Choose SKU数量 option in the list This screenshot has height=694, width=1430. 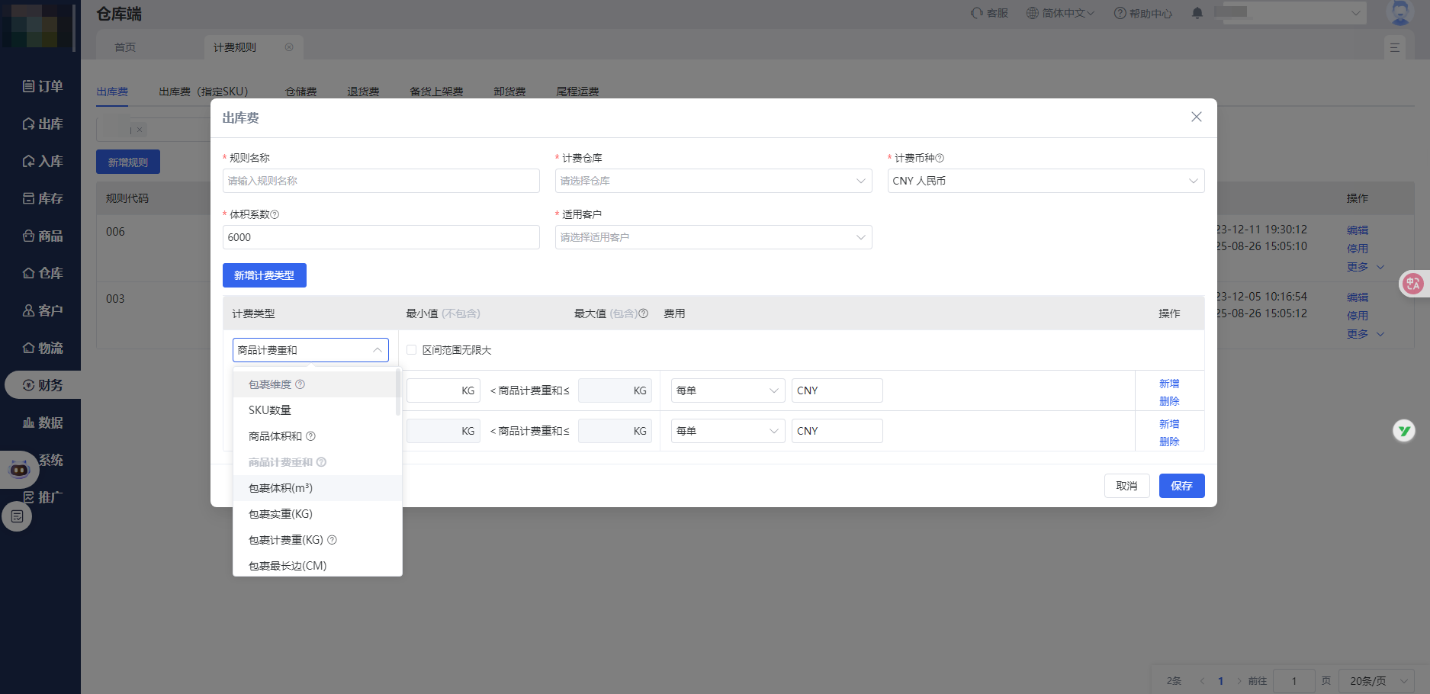(270, 410)
